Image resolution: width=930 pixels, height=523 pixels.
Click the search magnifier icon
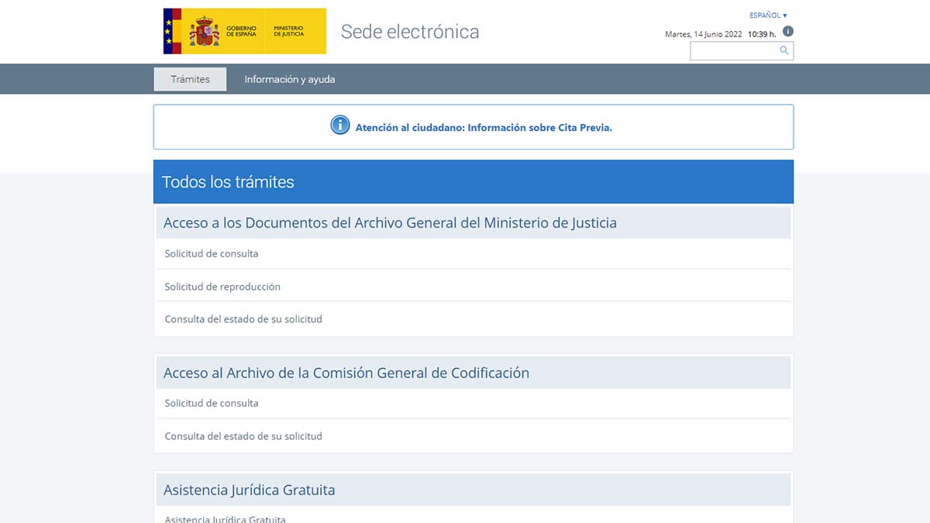coord(784,50)
